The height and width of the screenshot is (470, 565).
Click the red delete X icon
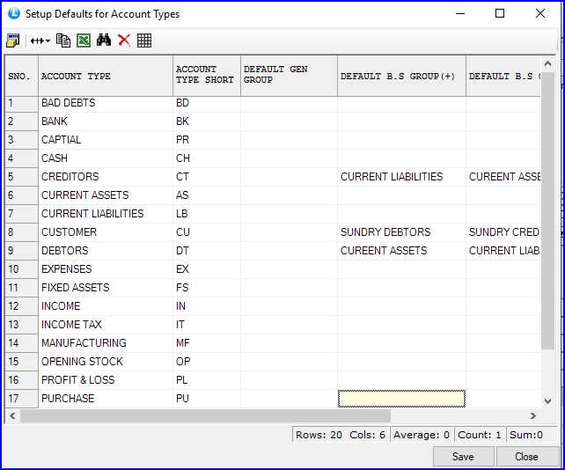click(124, 40)
